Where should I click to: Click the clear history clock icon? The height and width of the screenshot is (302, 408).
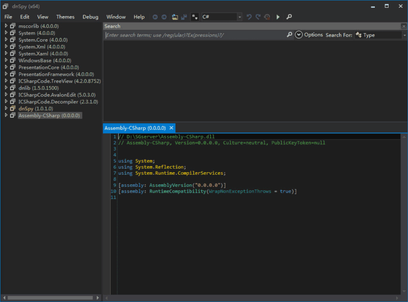267,17
